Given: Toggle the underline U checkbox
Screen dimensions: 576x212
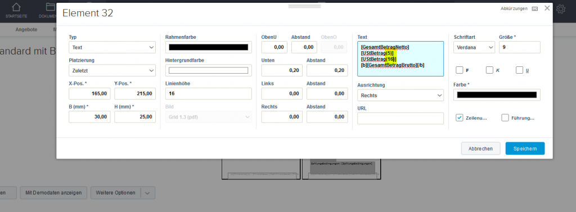Looking at the screenshot, I should (519, 70).
